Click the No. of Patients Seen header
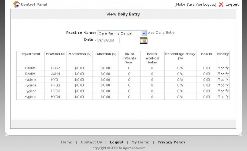247x151 pixels. coord(129,58)
